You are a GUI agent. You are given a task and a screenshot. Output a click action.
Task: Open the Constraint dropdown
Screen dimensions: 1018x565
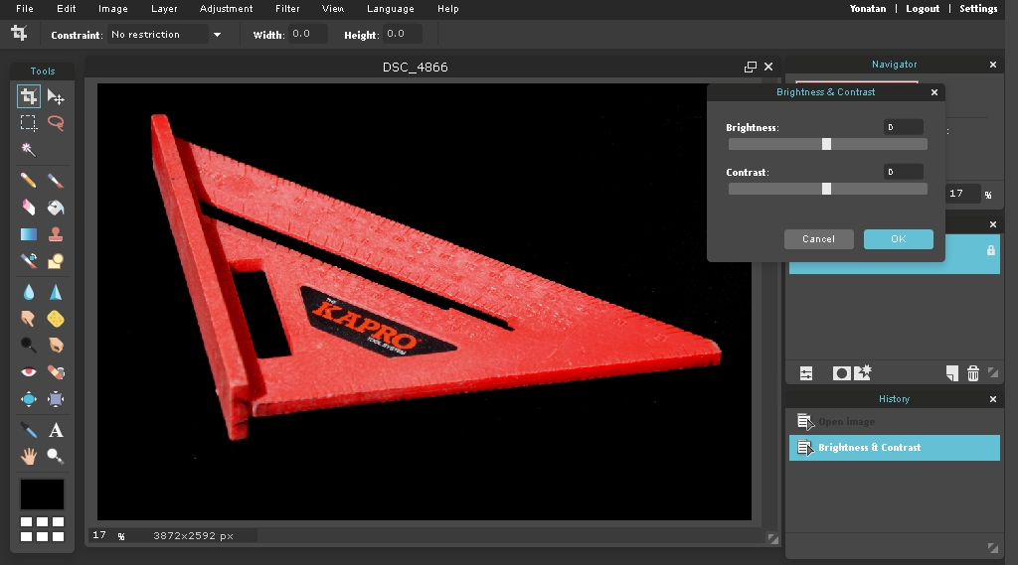(217, 35)
